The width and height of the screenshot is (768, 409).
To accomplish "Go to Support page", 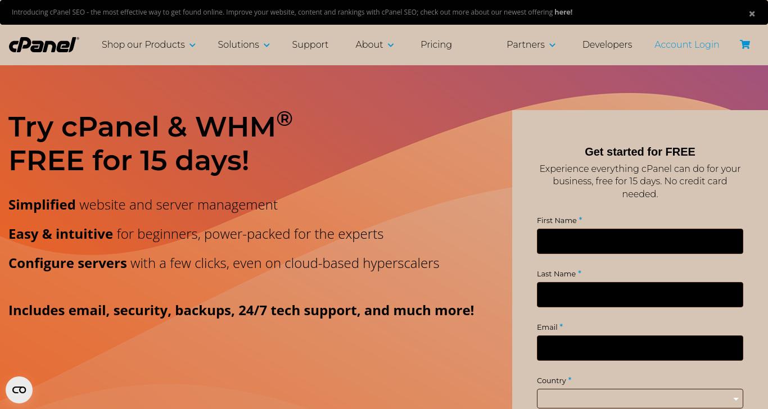I will [x=310, y=44].
